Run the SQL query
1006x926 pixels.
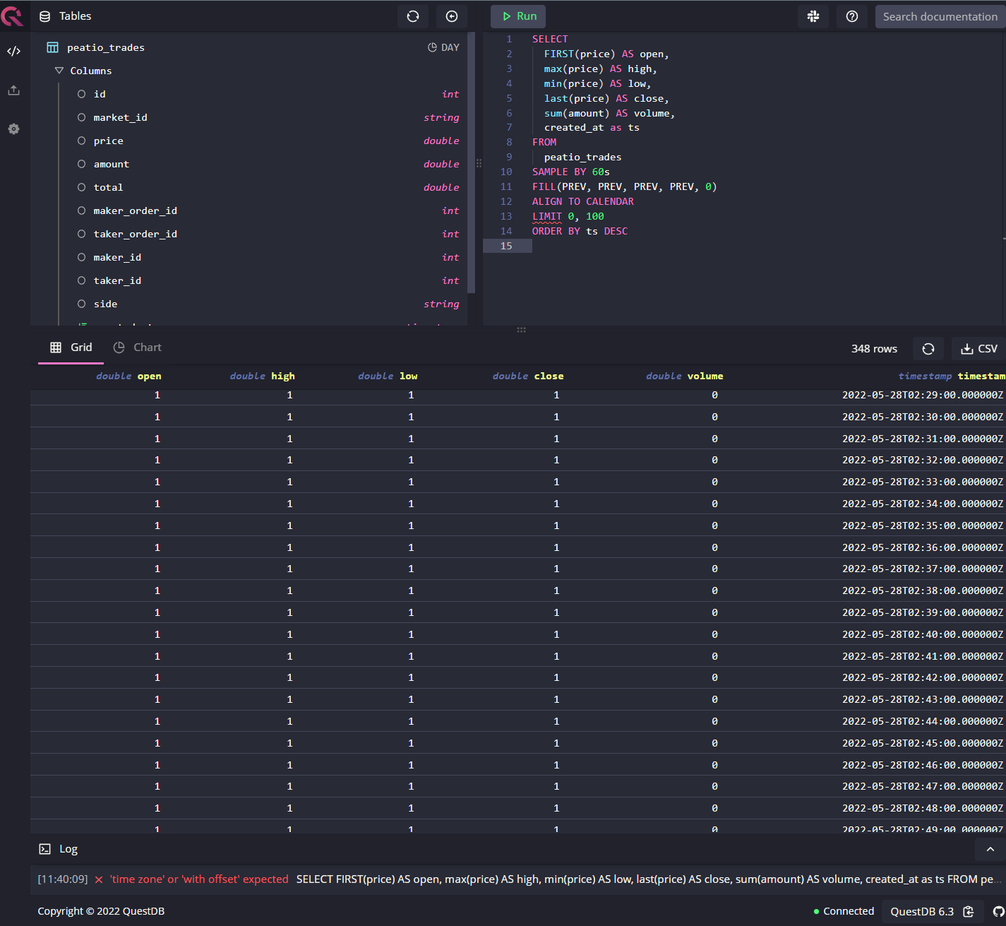[517, 16]
